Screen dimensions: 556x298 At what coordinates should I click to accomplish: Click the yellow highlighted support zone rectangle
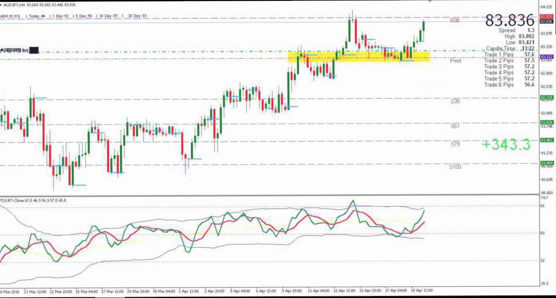[x=359, y=57]
